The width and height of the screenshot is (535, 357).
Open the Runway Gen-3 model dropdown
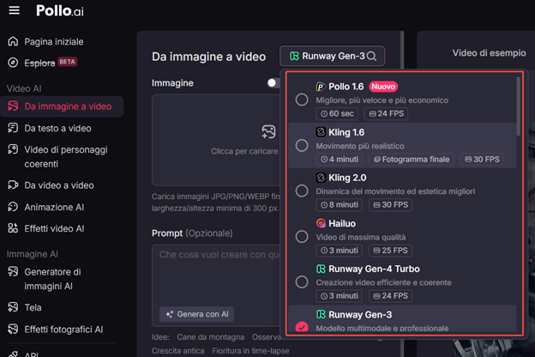333,56
